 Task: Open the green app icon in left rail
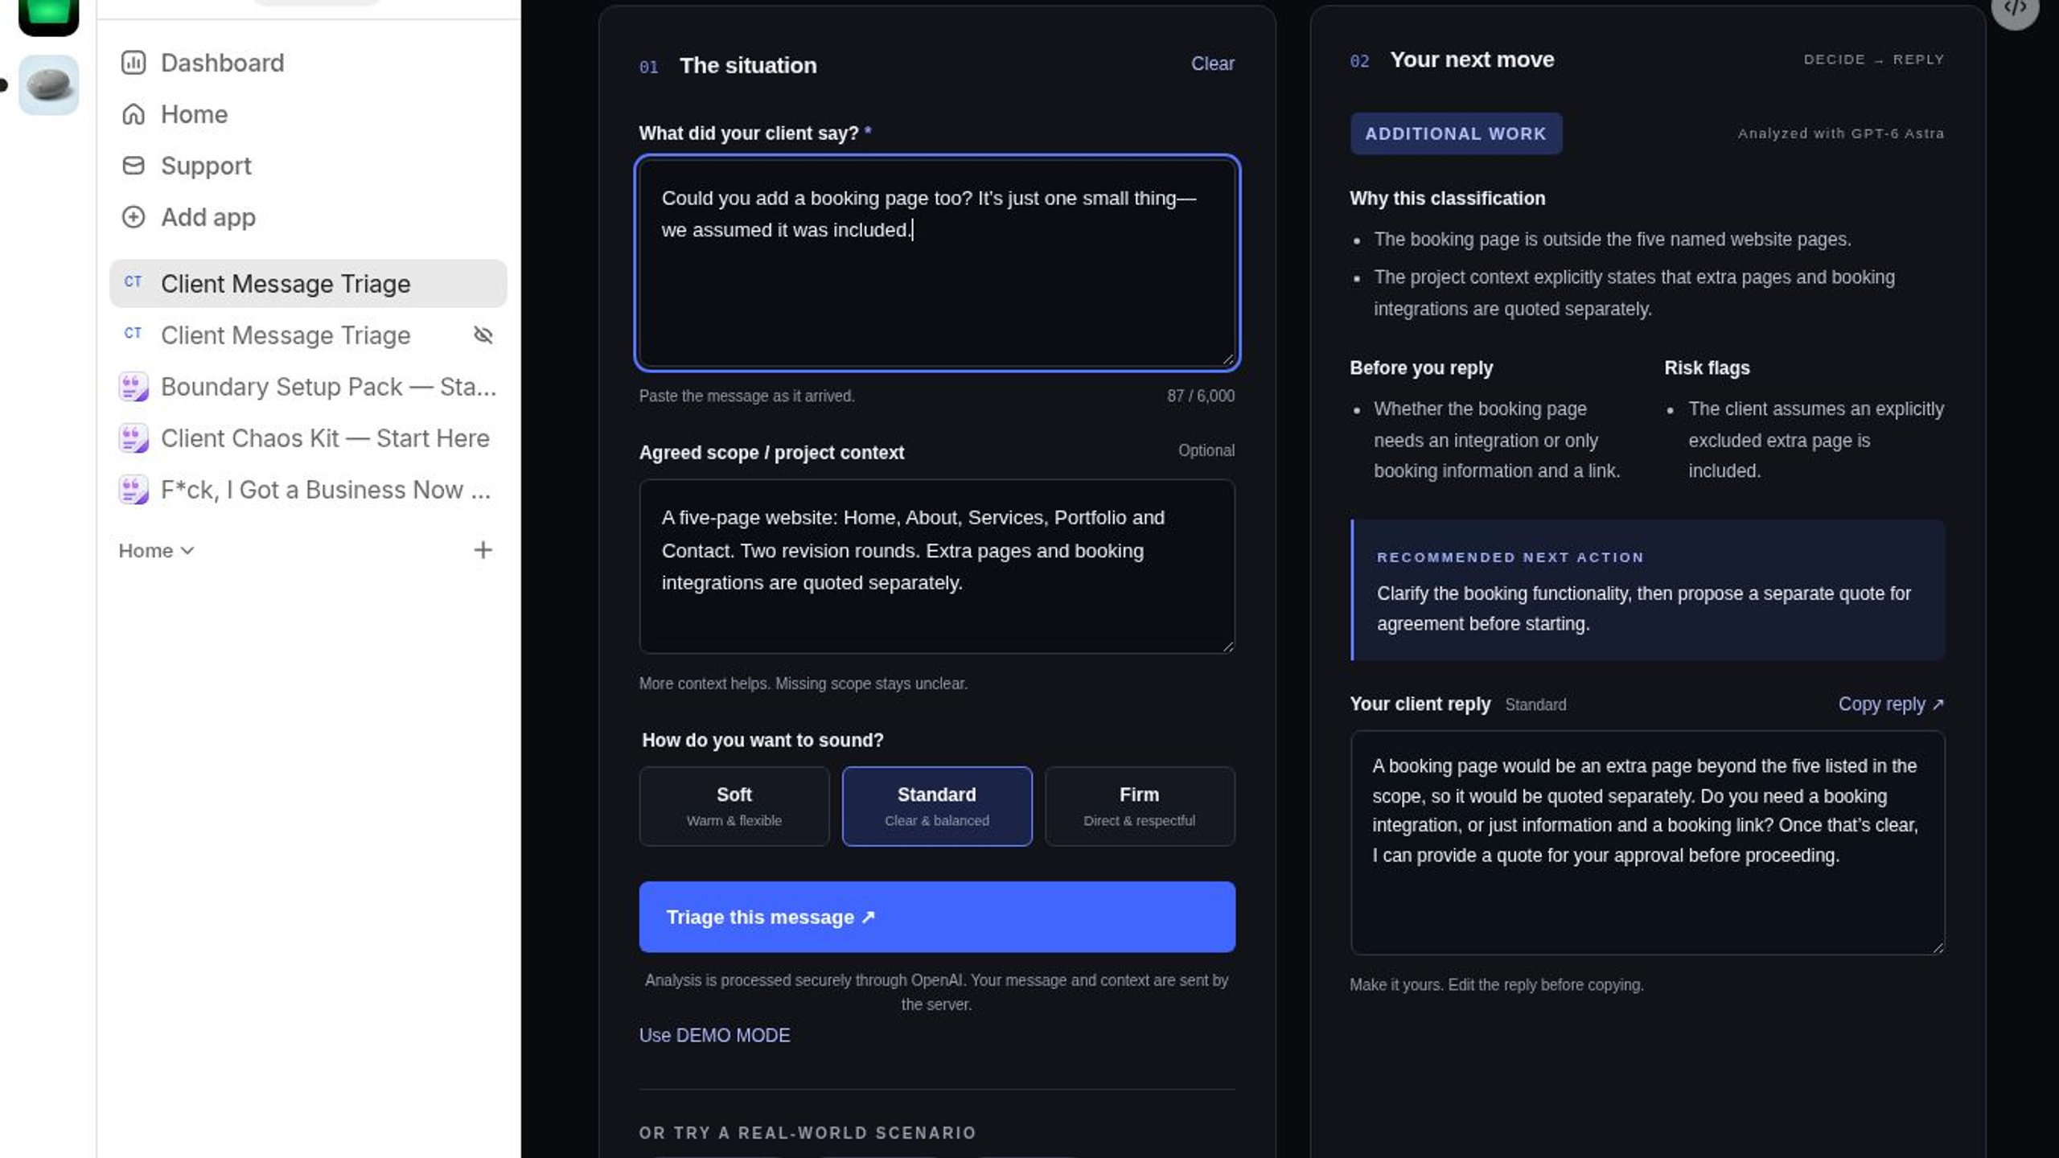(x=49, y=14)
